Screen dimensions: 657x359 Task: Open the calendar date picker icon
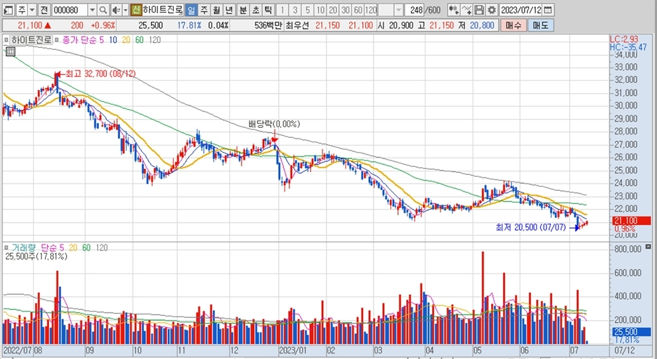[548, 10]
